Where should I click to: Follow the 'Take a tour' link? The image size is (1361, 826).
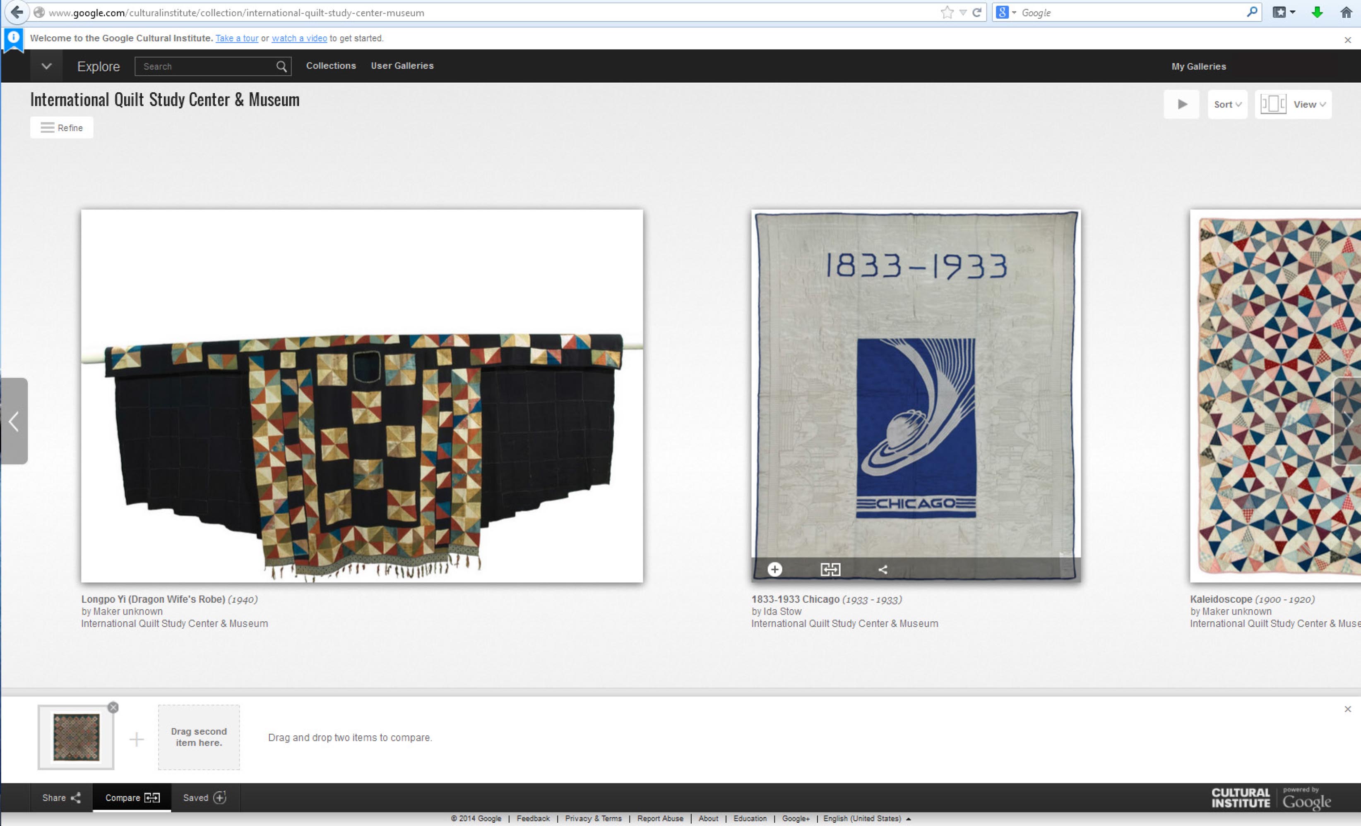click(x=236, y=38)
